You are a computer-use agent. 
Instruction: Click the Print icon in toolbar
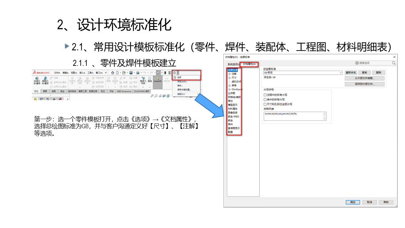pyautogui.click(x=138, y=73)
